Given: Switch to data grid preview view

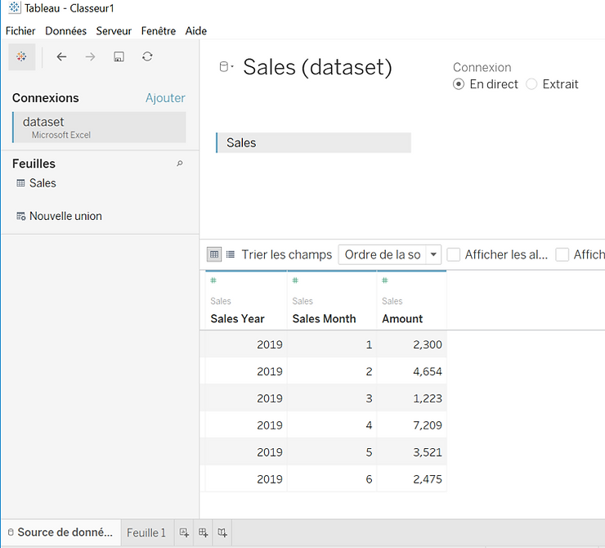Looking at the screenshot, I should pyautogui.click(x=214, y=254).
